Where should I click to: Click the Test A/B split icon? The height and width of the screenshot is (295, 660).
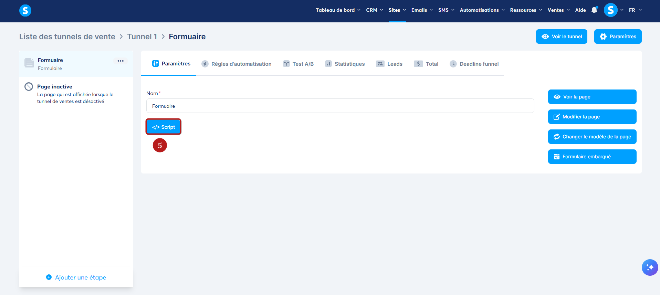[x=286, y=64]
